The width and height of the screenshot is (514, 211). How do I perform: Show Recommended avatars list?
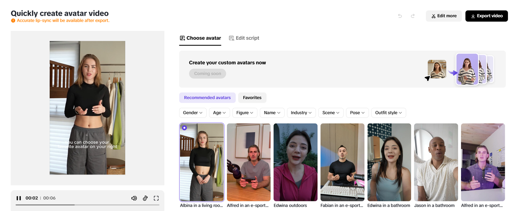click(207, 97)
